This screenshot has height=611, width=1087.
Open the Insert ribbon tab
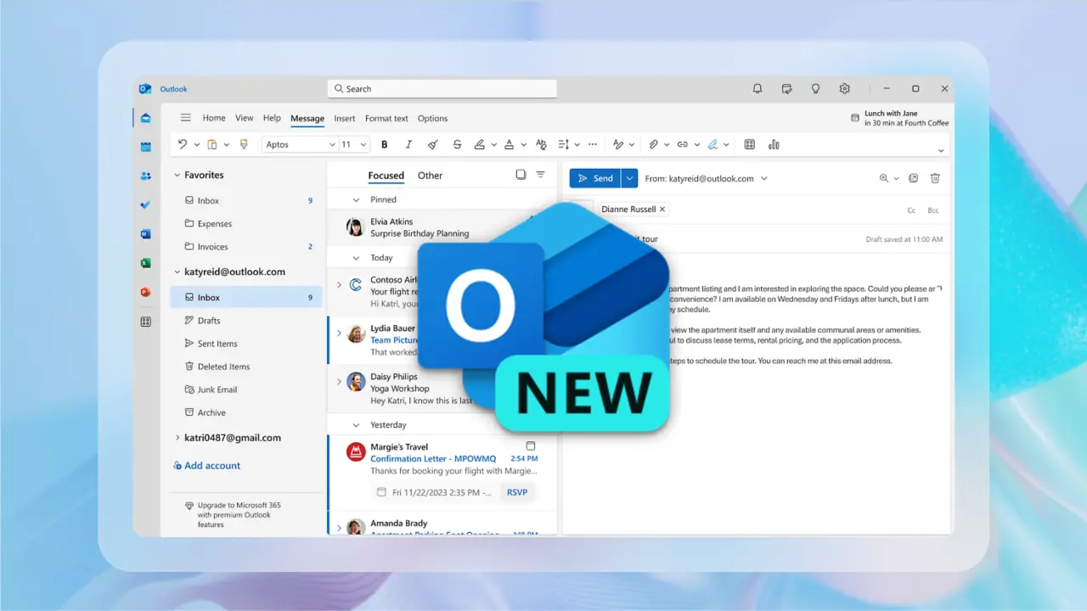[x=344, y=119]
